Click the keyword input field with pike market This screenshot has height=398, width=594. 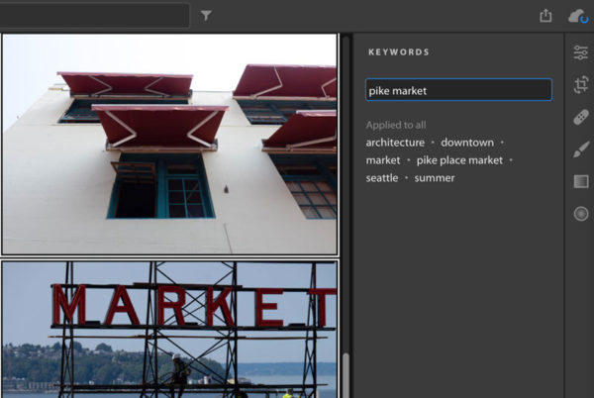point(458,90)
